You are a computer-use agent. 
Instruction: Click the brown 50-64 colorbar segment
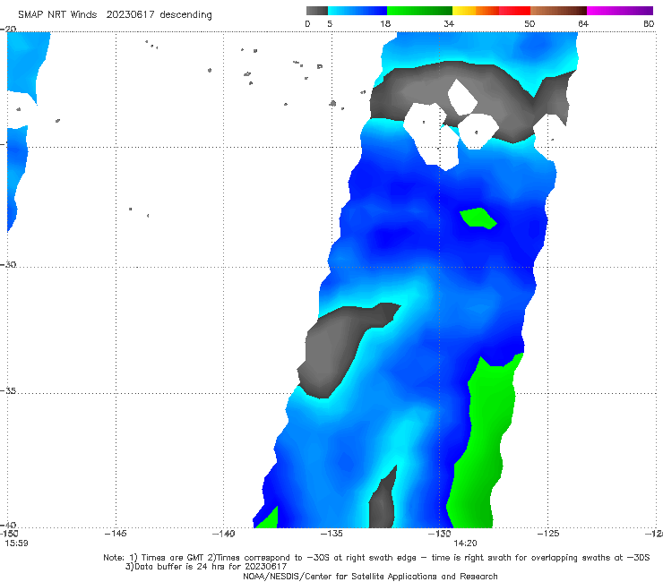point(558,11)
